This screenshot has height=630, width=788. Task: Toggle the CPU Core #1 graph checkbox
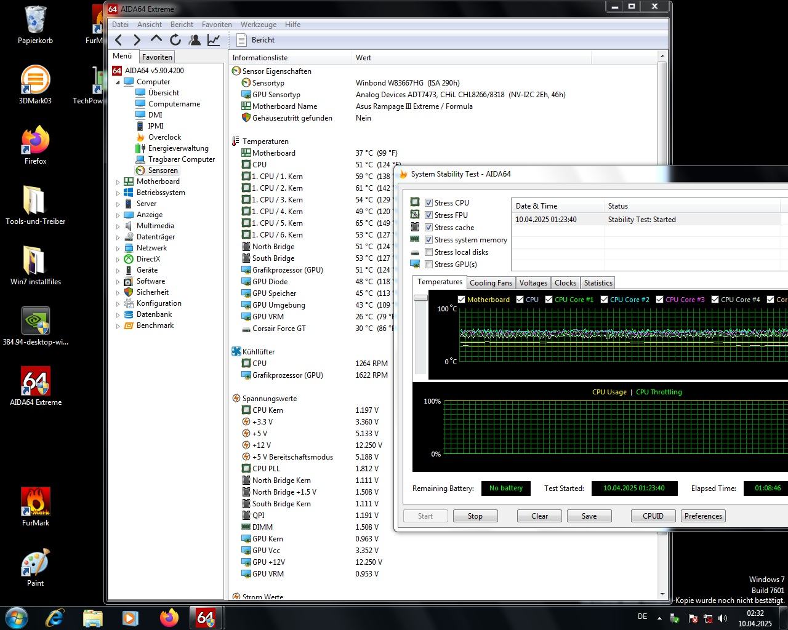pos(549,300)
